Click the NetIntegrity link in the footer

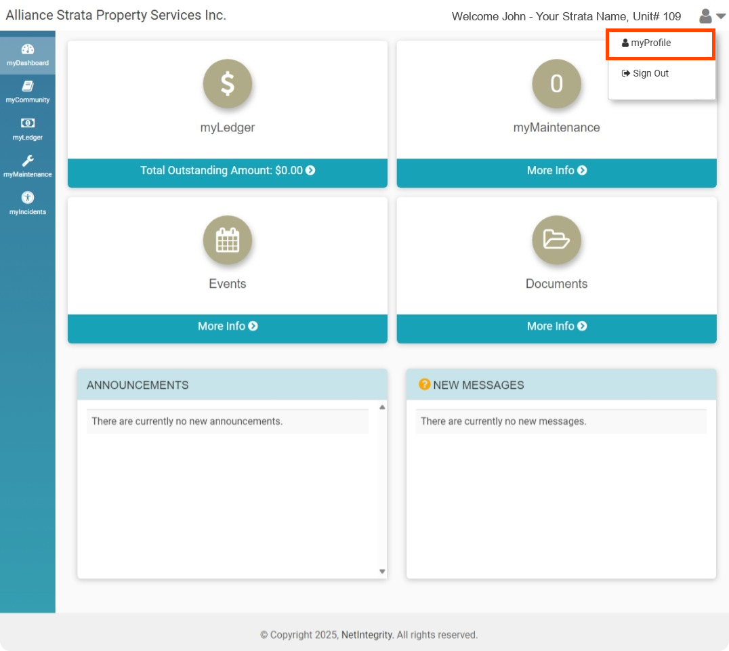click(367, 635)
